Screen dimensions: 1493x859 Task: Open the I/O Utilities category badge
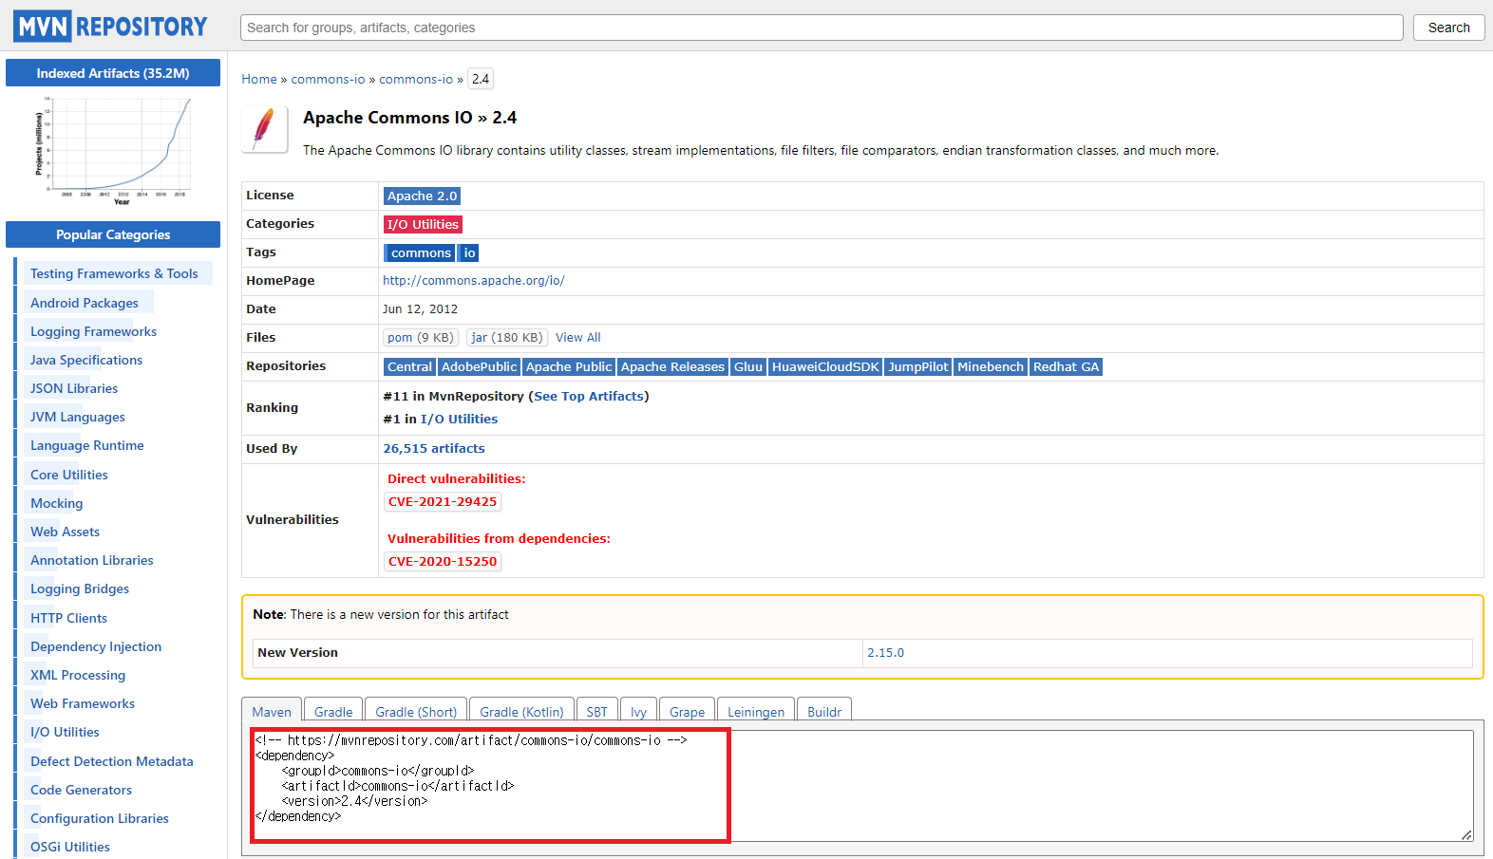(x=423, y=224)
